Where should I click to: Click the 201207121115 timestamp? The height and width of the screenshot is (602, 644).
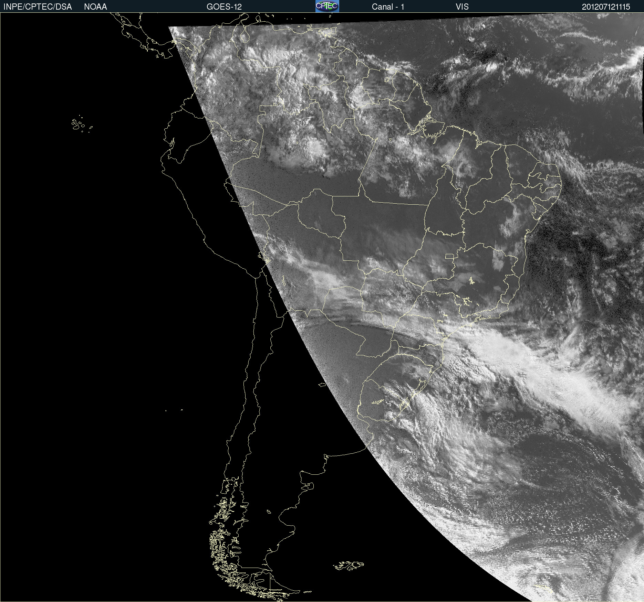[606, 7]
